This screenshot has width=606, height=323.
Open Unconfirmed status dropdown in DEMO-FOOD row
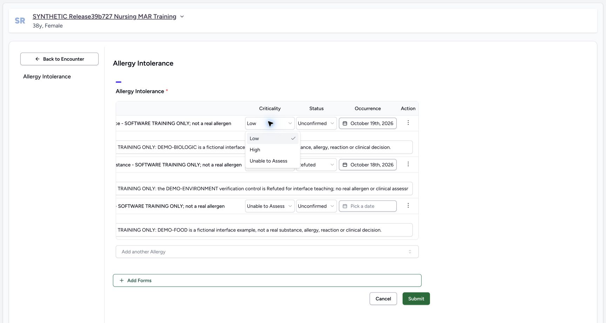tap(316, 206)
